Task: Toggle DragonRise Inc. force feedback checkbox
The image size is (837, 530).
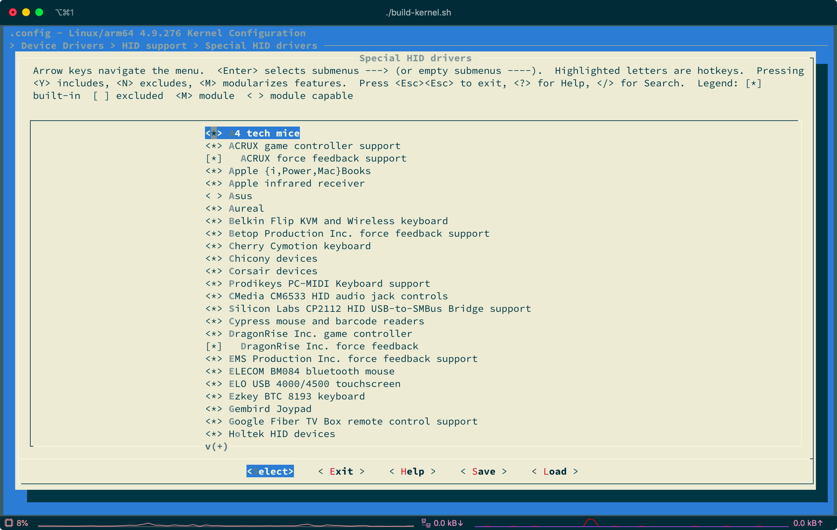Action: point(214,346)
